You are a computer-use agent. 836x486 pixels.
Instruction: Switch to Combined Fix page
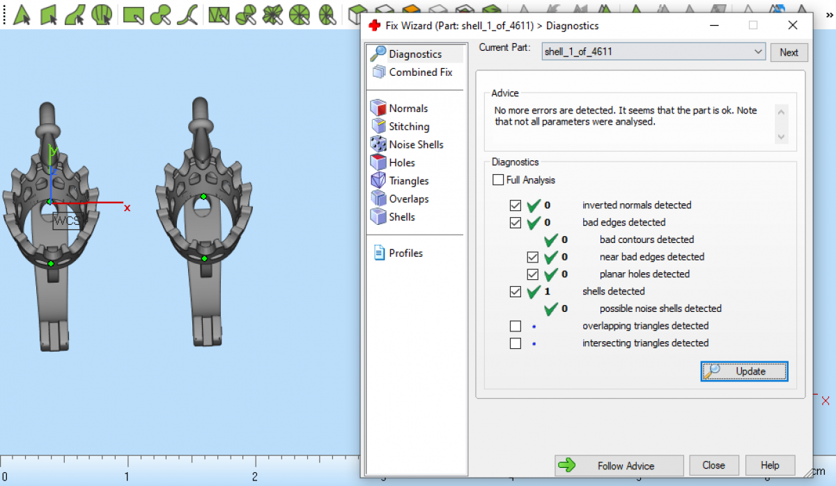tap(419, 72)
